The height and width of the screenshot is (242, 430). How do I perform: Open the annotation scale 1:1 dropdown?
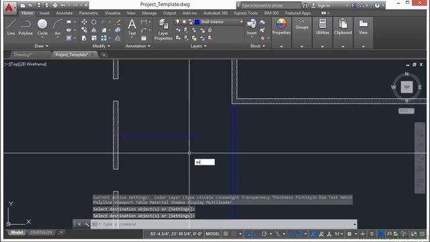(339, 234)
